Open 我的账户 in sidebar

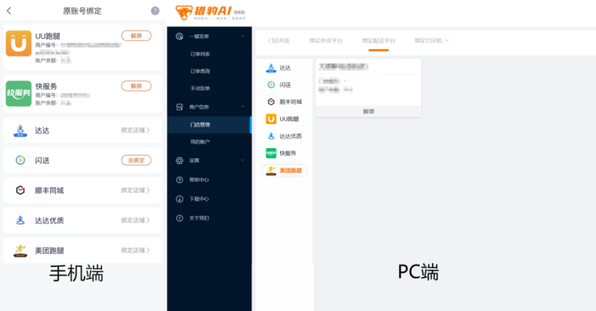[200, 142]
